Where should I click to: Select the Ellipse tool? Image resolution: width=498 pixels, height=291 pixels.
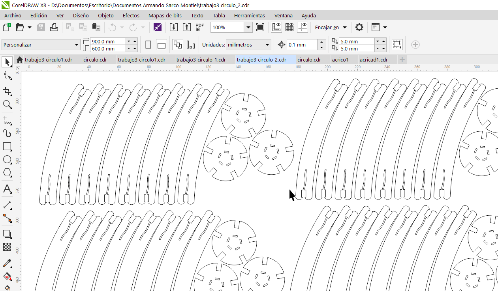(7, 160)
